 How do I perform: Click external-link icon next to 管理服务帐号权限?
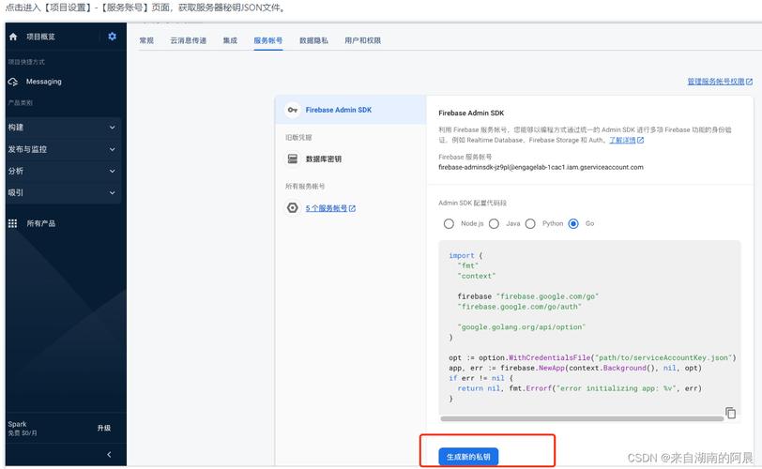(749, 82)
